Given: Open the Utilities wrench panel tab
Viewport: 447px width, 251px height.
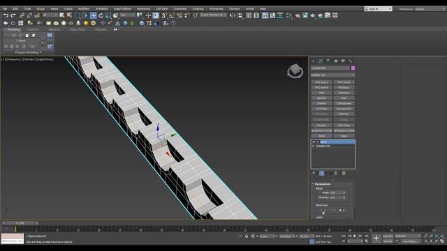Looking at the screenshot, I should (351, 61).
